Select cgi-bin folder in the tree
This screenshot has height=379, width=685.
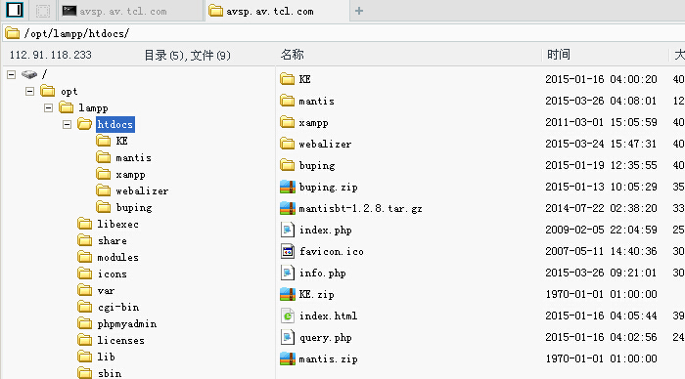pyautogui.click(x=118, y=308)
